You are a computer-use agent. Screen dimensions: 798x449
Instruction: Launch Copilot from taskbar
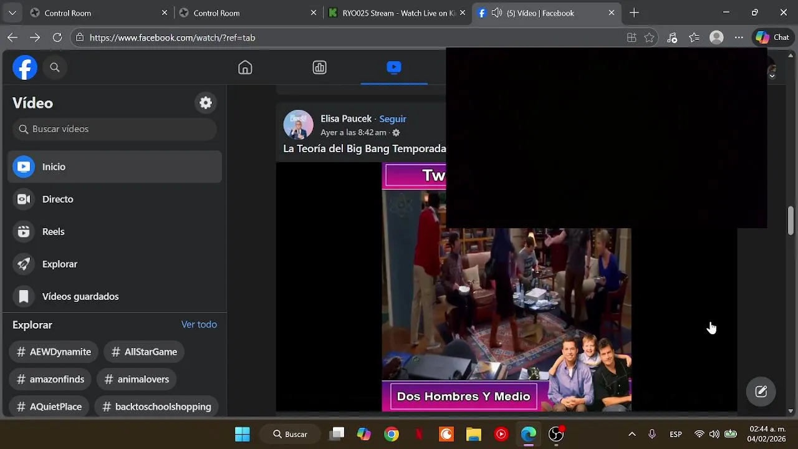coord(364,434)
